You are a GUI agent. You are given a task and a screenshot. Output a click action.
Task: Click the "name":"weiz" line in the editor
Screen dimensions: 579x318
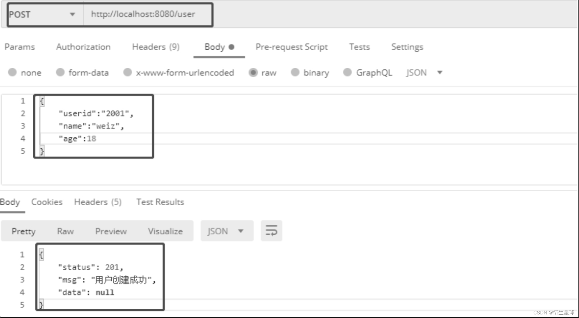pos(91,126)
